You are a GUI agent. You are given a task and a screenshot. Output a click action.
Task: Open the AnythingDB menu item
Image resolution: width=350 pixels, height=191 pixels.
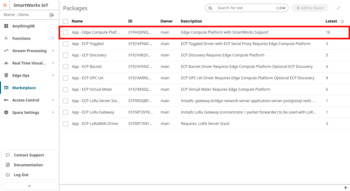(x=29, y=26)
